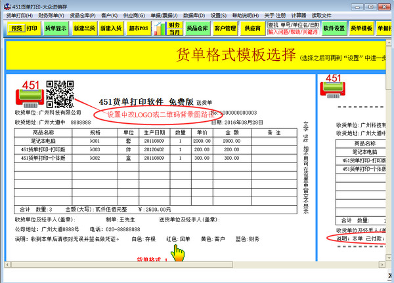Select the 货单格式 1 template label
Screen dimensions: 394x283
click(x=152, y=259)
